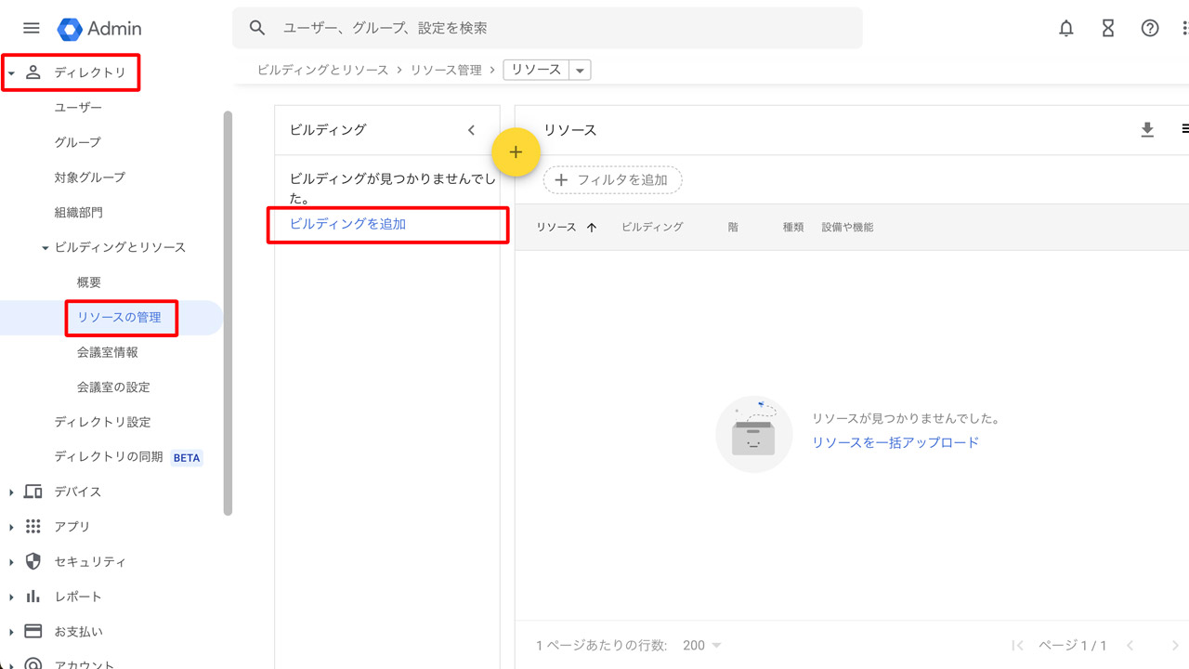Image resolution: width=1189 pixels, height=669 pixels.
Task: Open help with the question mark icon
Action: coord(1149,28)
